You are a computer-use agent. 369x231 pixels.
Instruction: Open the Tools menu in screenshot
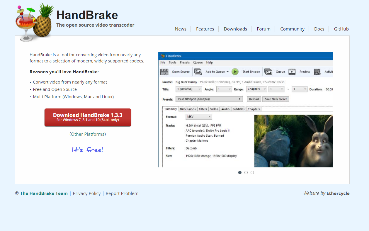(172, 62)
